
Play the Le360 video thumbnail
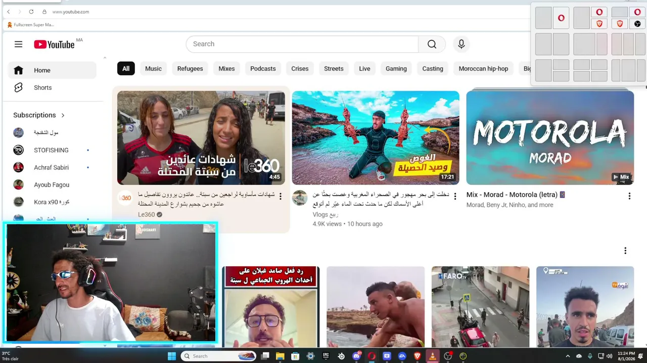(x=201, y=138)
